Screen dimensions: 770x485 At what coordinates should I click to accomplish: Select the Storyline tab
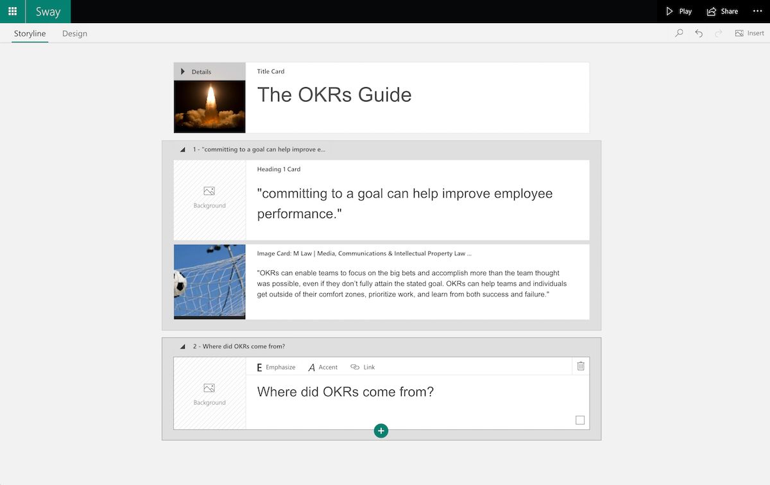(x=30, y=33)
